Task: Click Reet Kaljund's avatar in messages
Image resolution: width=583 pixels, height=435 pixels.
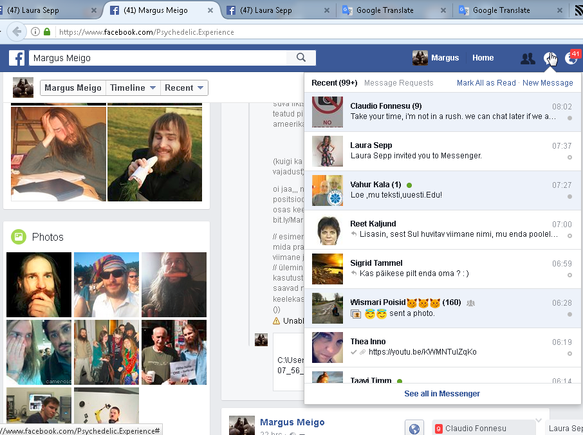Action: tap(327, 230)
